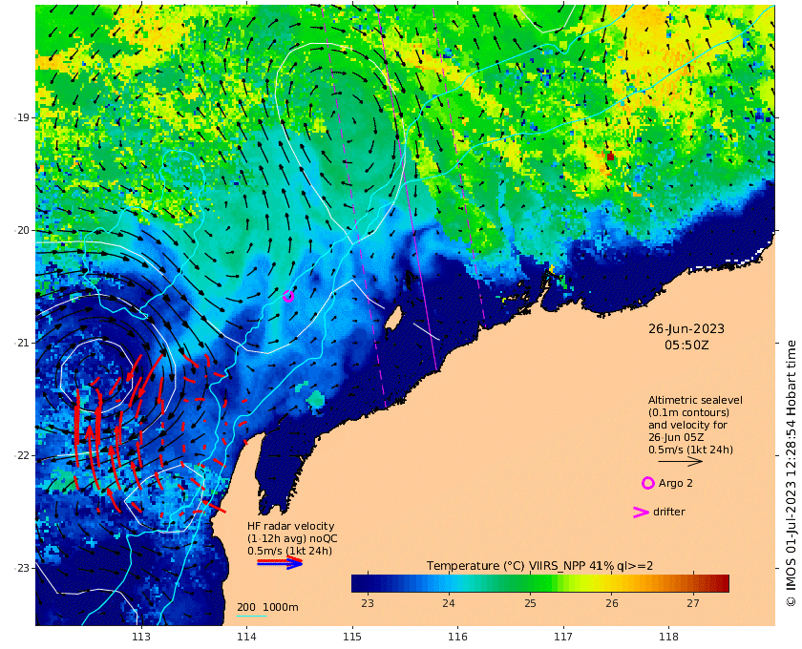Click the '200 1000m' depth label
The width and height of the screenshot is (802, 649).
(x=267, y=607)
